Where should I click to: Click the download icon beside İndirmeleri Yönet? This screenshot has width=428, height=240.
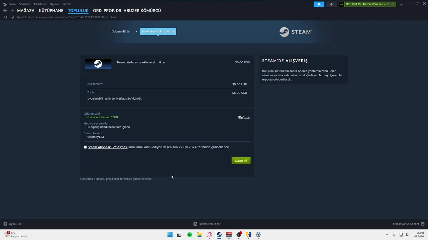pyautogui.click(x=195, y=224)
